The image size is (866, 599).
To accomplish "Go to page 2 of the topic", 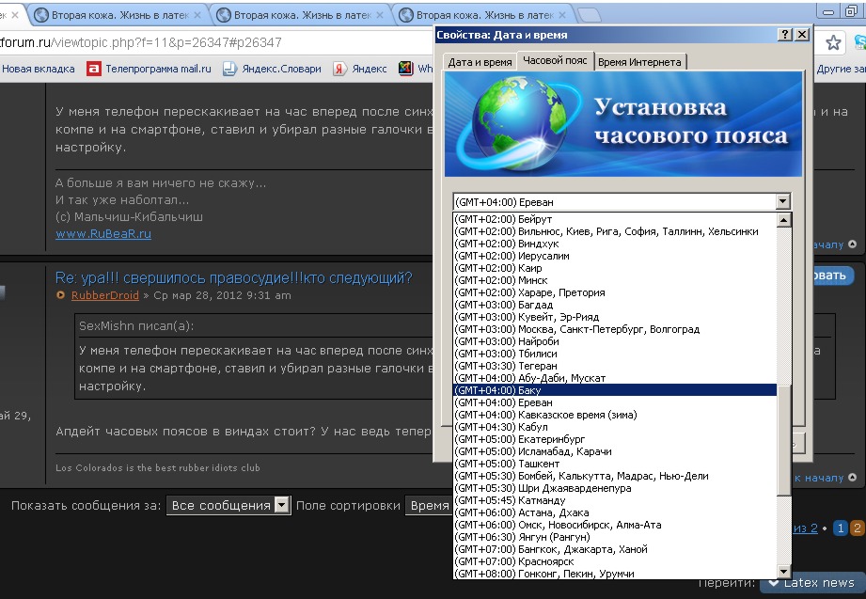I will tap(857, 528).
